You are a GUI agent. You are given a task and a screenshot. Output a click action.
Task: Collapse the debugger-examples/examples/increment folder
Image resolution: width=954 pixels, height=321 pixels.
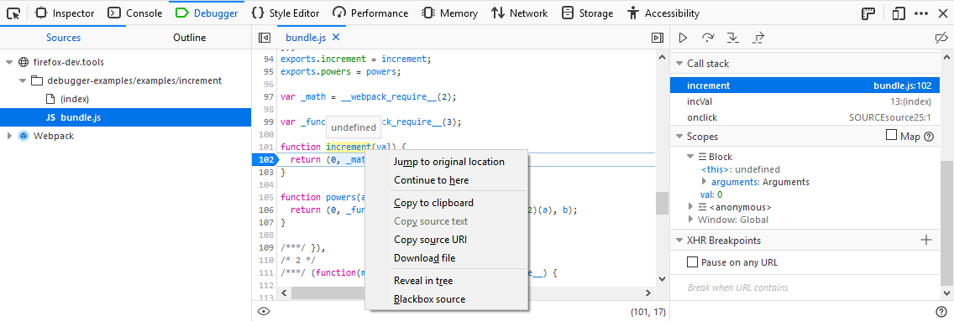[x=24, y=80]
